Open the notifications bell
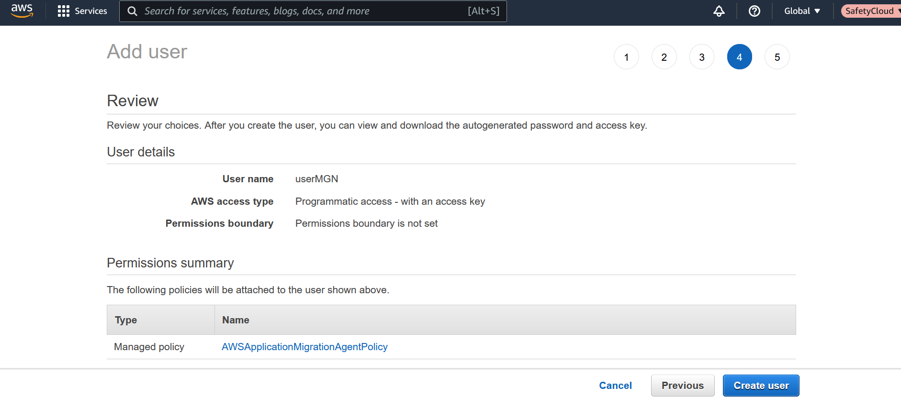The width and height of the screenshot is (901, 398). click(x=719, y=11)
